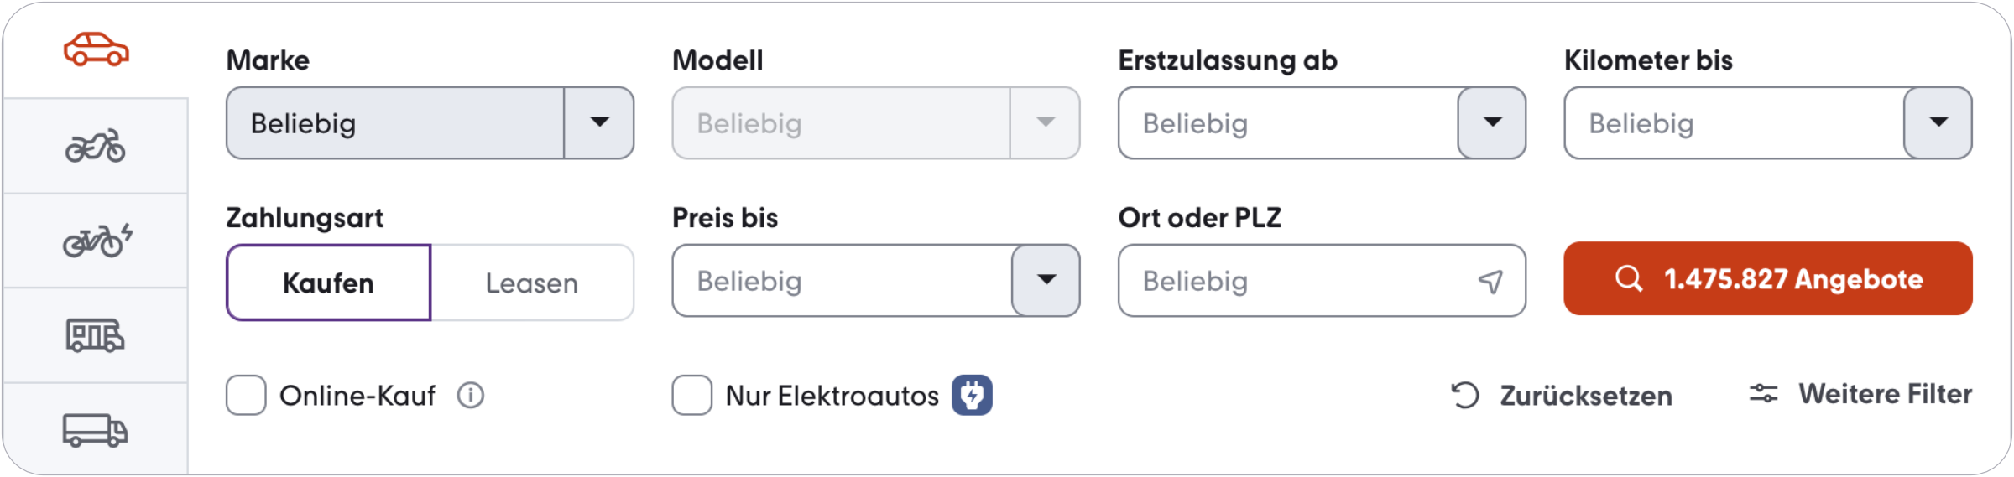Select the e-bike category icon
This screenshot has height=477, width=2014.
coord(97,241)
